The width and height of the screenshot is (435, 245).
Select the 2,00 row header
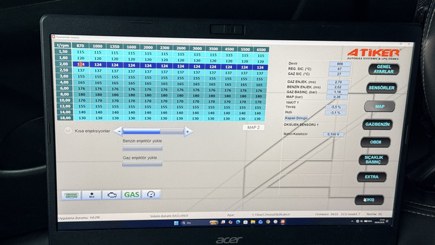[63, 64]
